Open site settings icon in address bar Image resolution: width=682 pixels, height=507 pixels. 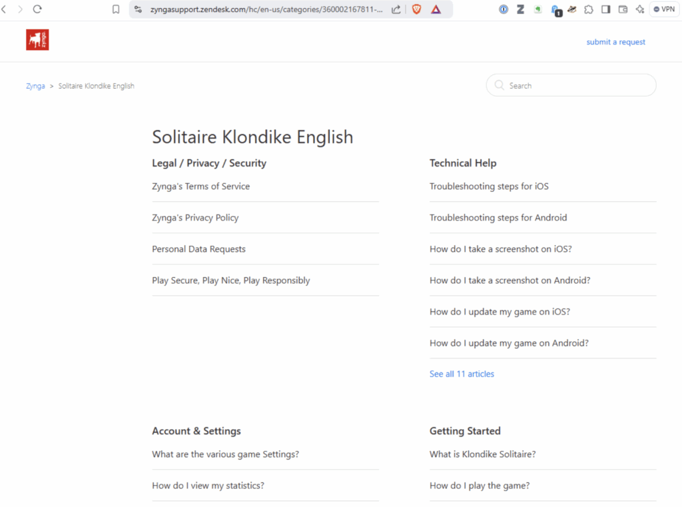[x=139, y=9]
